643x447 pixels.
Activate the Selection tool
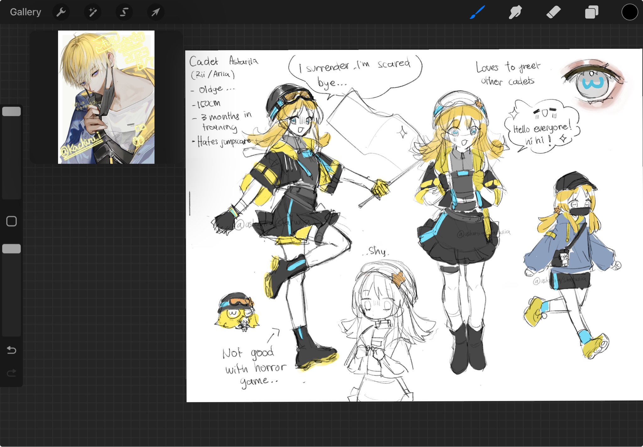[124, 12]
